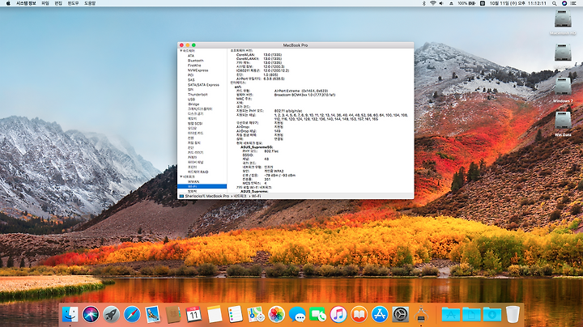This screenshot has height=327, width=583.
Task: Click AirPort Extreme card type value
Action: coord(301,91)
